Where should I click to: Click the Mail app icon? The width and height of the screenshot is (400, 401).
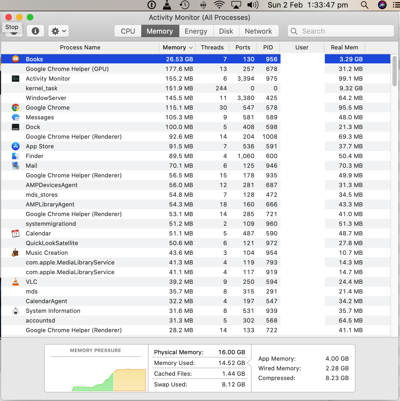16,166
